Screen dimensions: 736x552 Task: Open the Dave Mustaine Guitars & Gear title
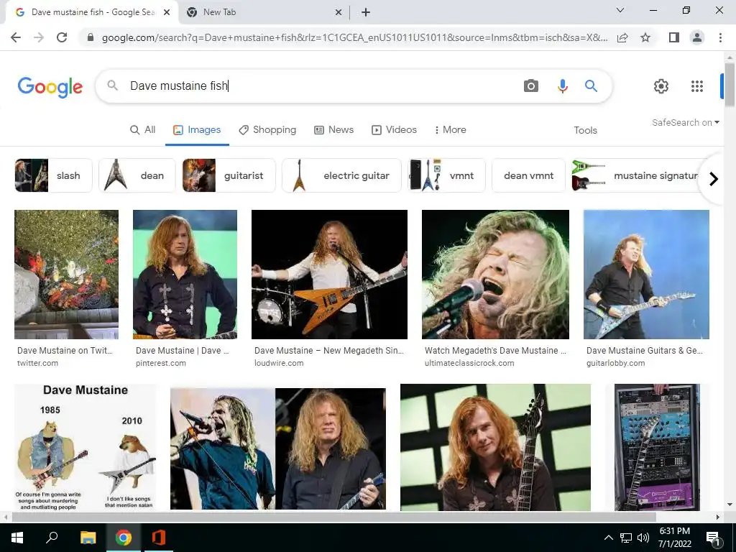tap(645, 351)
